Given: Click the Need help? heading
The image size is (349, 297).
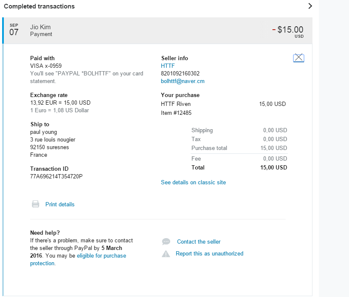Looking at the screenshot, I should tap(45, 233).
